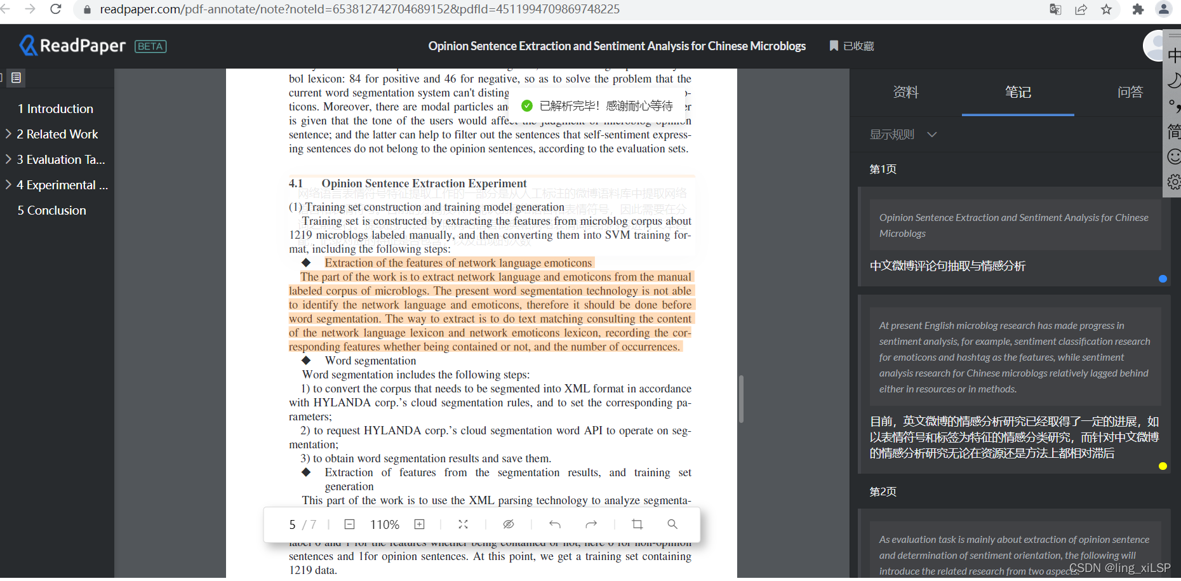Click the 110% zoom level value
Screen dimensions: 1181x581
coord(385,524)
